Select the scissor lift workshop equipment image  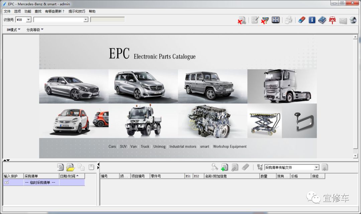(x=265, y=121)
